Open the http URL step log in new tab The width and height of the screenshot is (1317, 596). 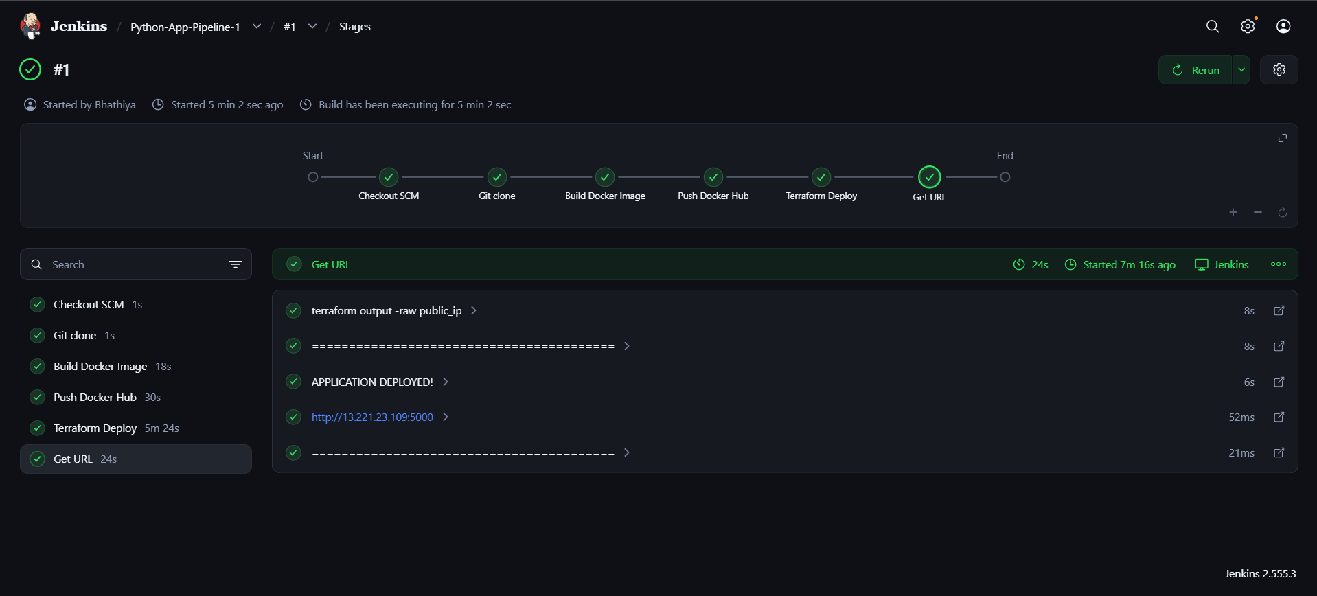click(x=1279, y=417)
